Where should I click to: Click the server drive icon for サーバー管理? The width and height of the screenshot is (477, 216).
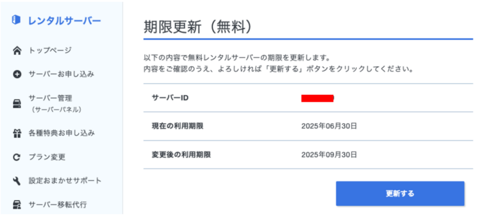click(x=17, y=104)
